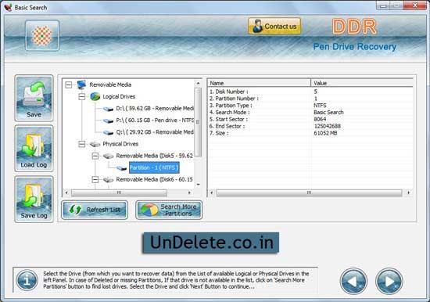Image resolution: width=430 pixels, height=302 pixels.
Task: Collapse the Logical Drives node
Action: [82, 97]
